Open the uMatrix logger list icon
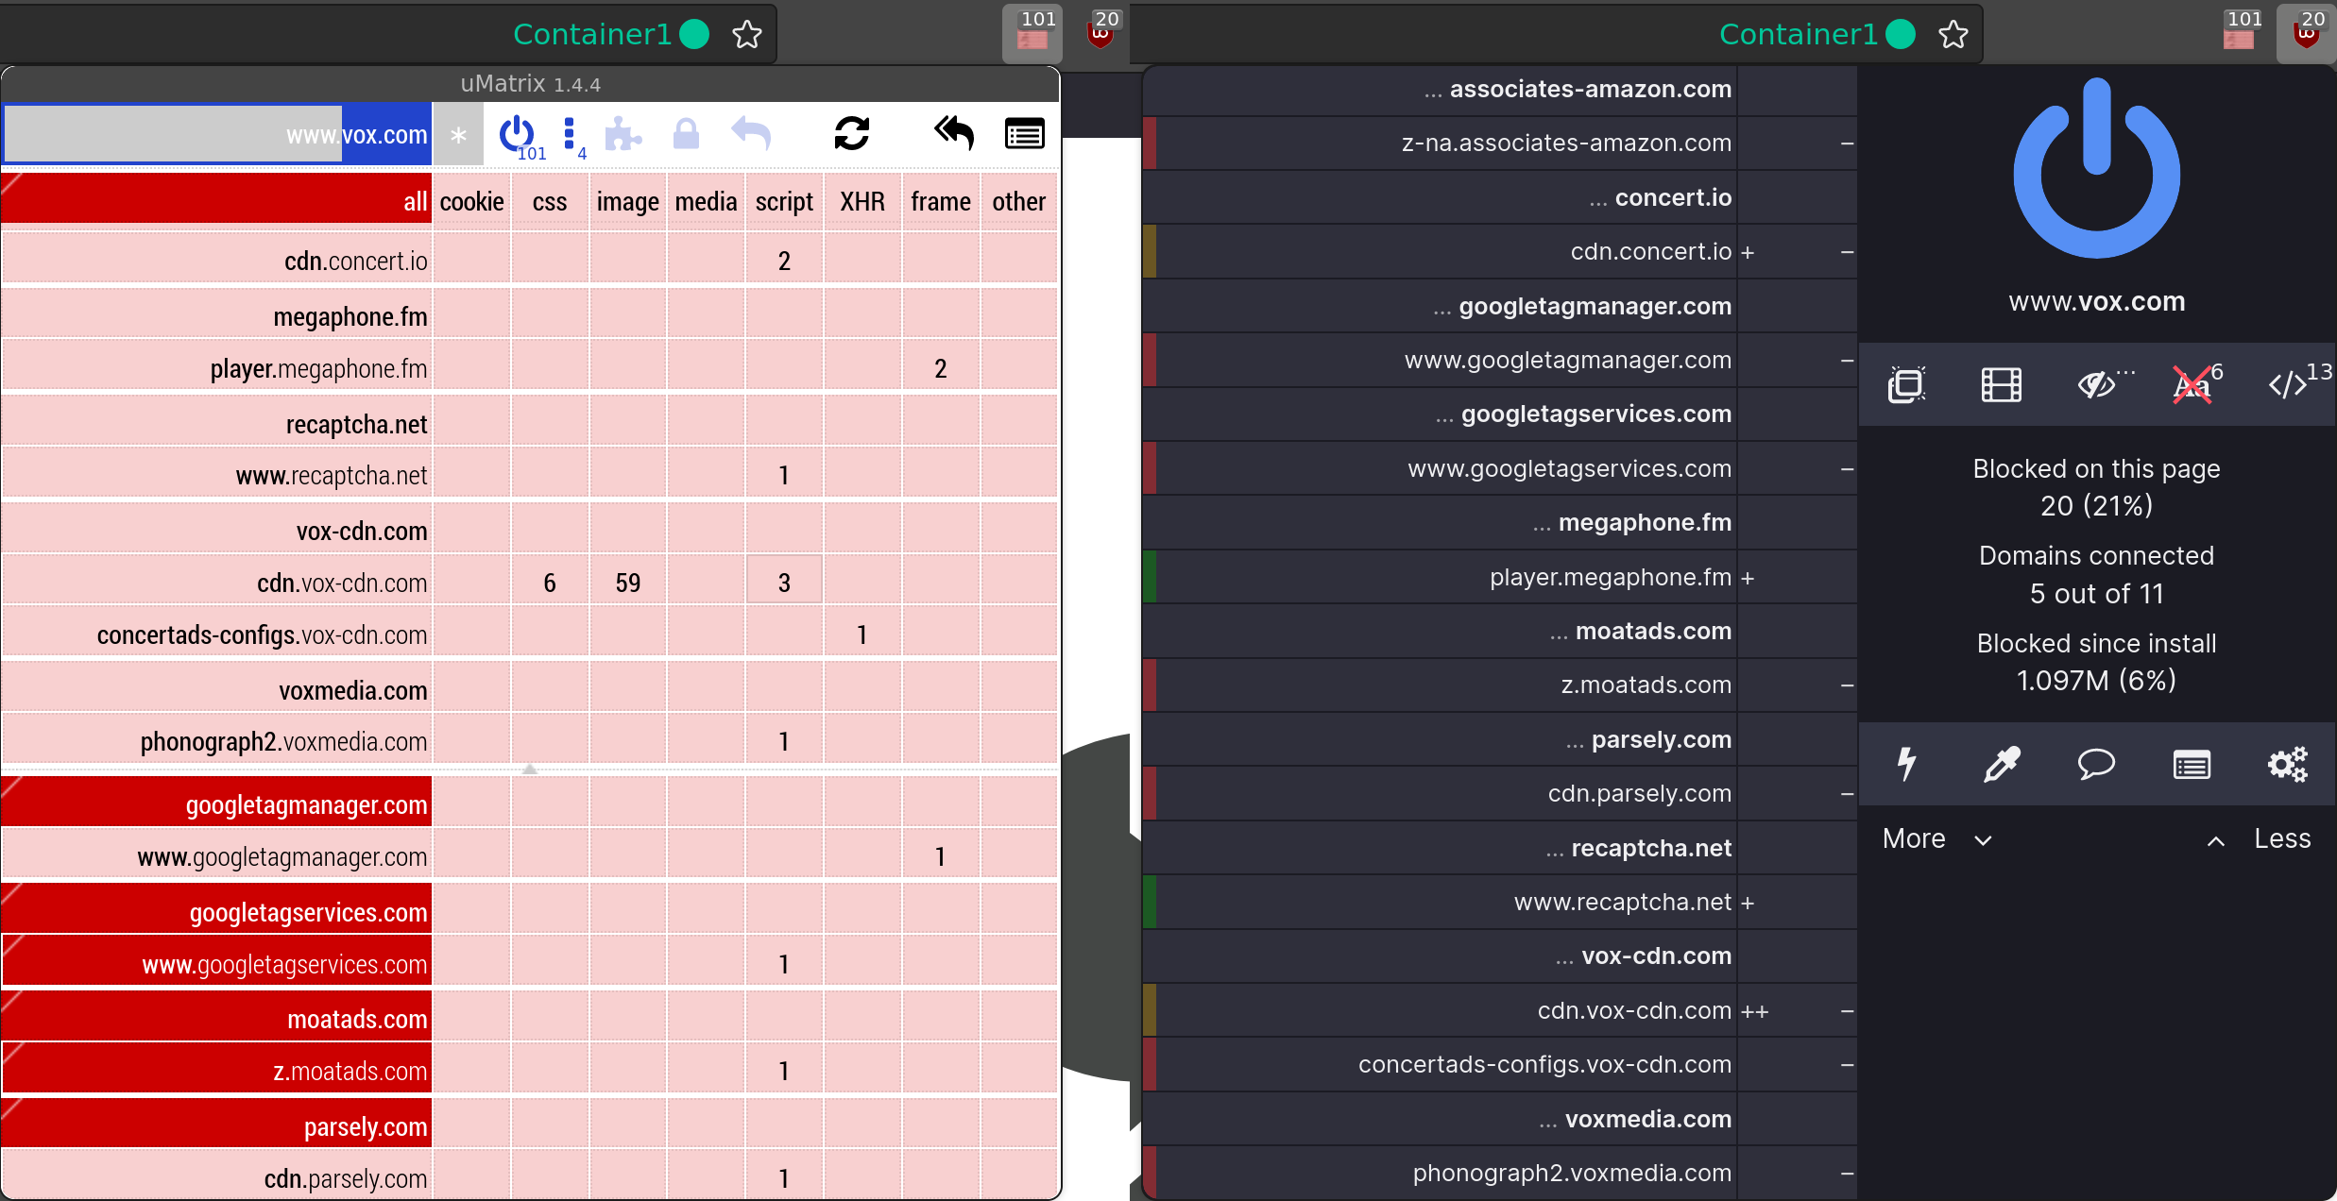Image resolution: width=2337 pixels, height=1201 pixels. 1024,134
